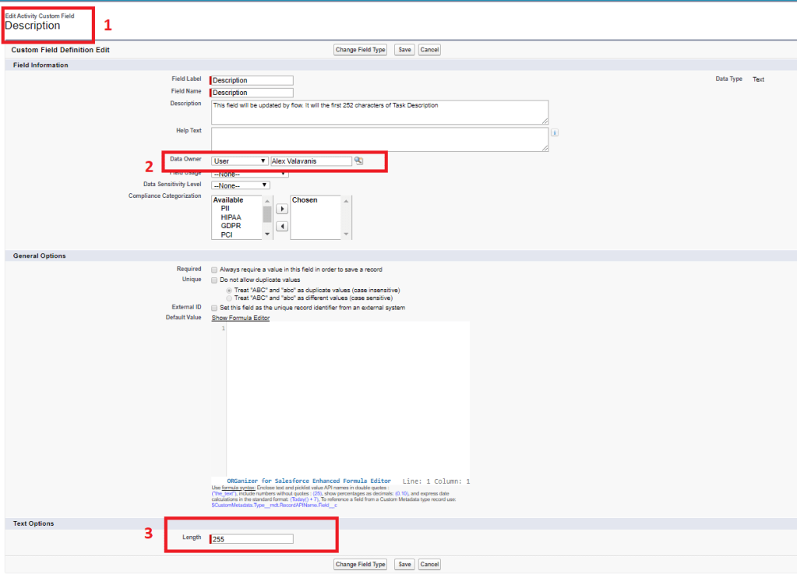Toggle the External ID checkbox
This screenshot has height=578, width=797.
click(214, 308)
